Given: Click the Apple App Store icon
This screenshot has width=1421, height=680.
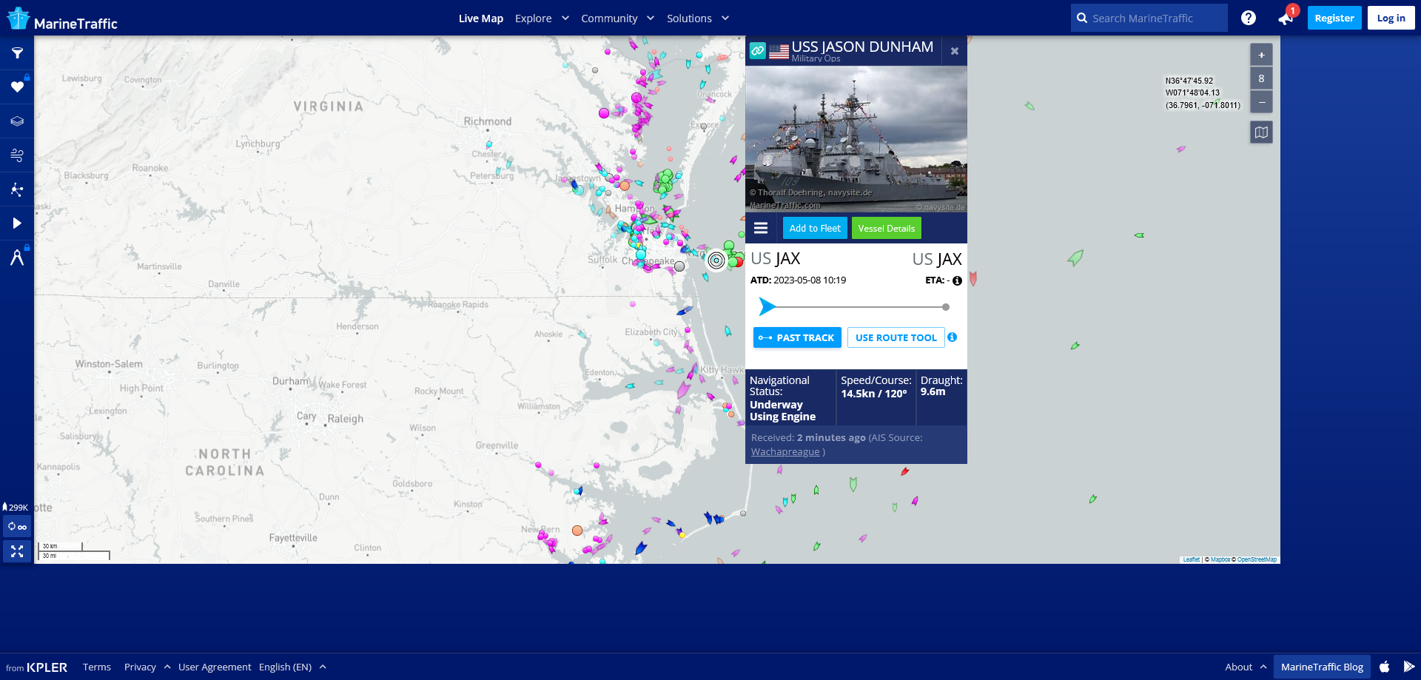Looking at the screenshot, I should coord(1385,667).
